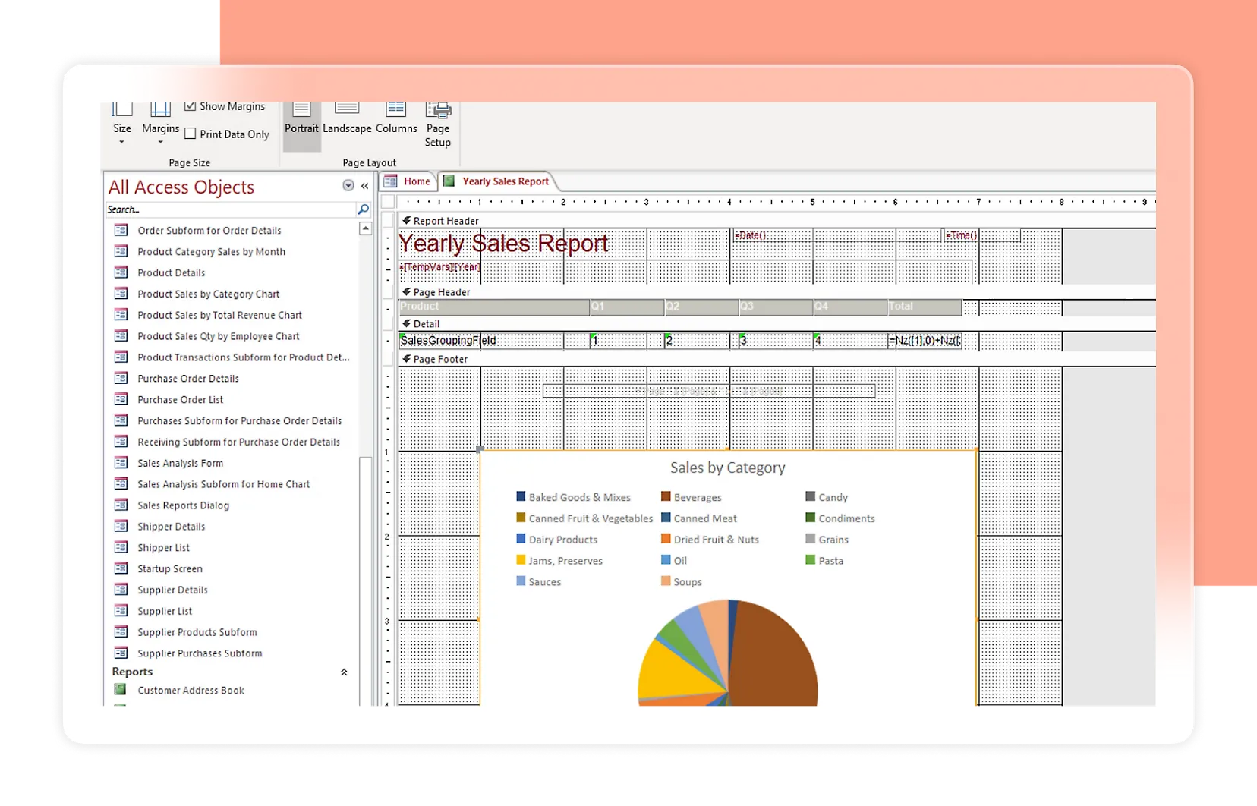Collapse the Reports group
The width and height of the screenshot is (1257, 806).
[344, 672]
